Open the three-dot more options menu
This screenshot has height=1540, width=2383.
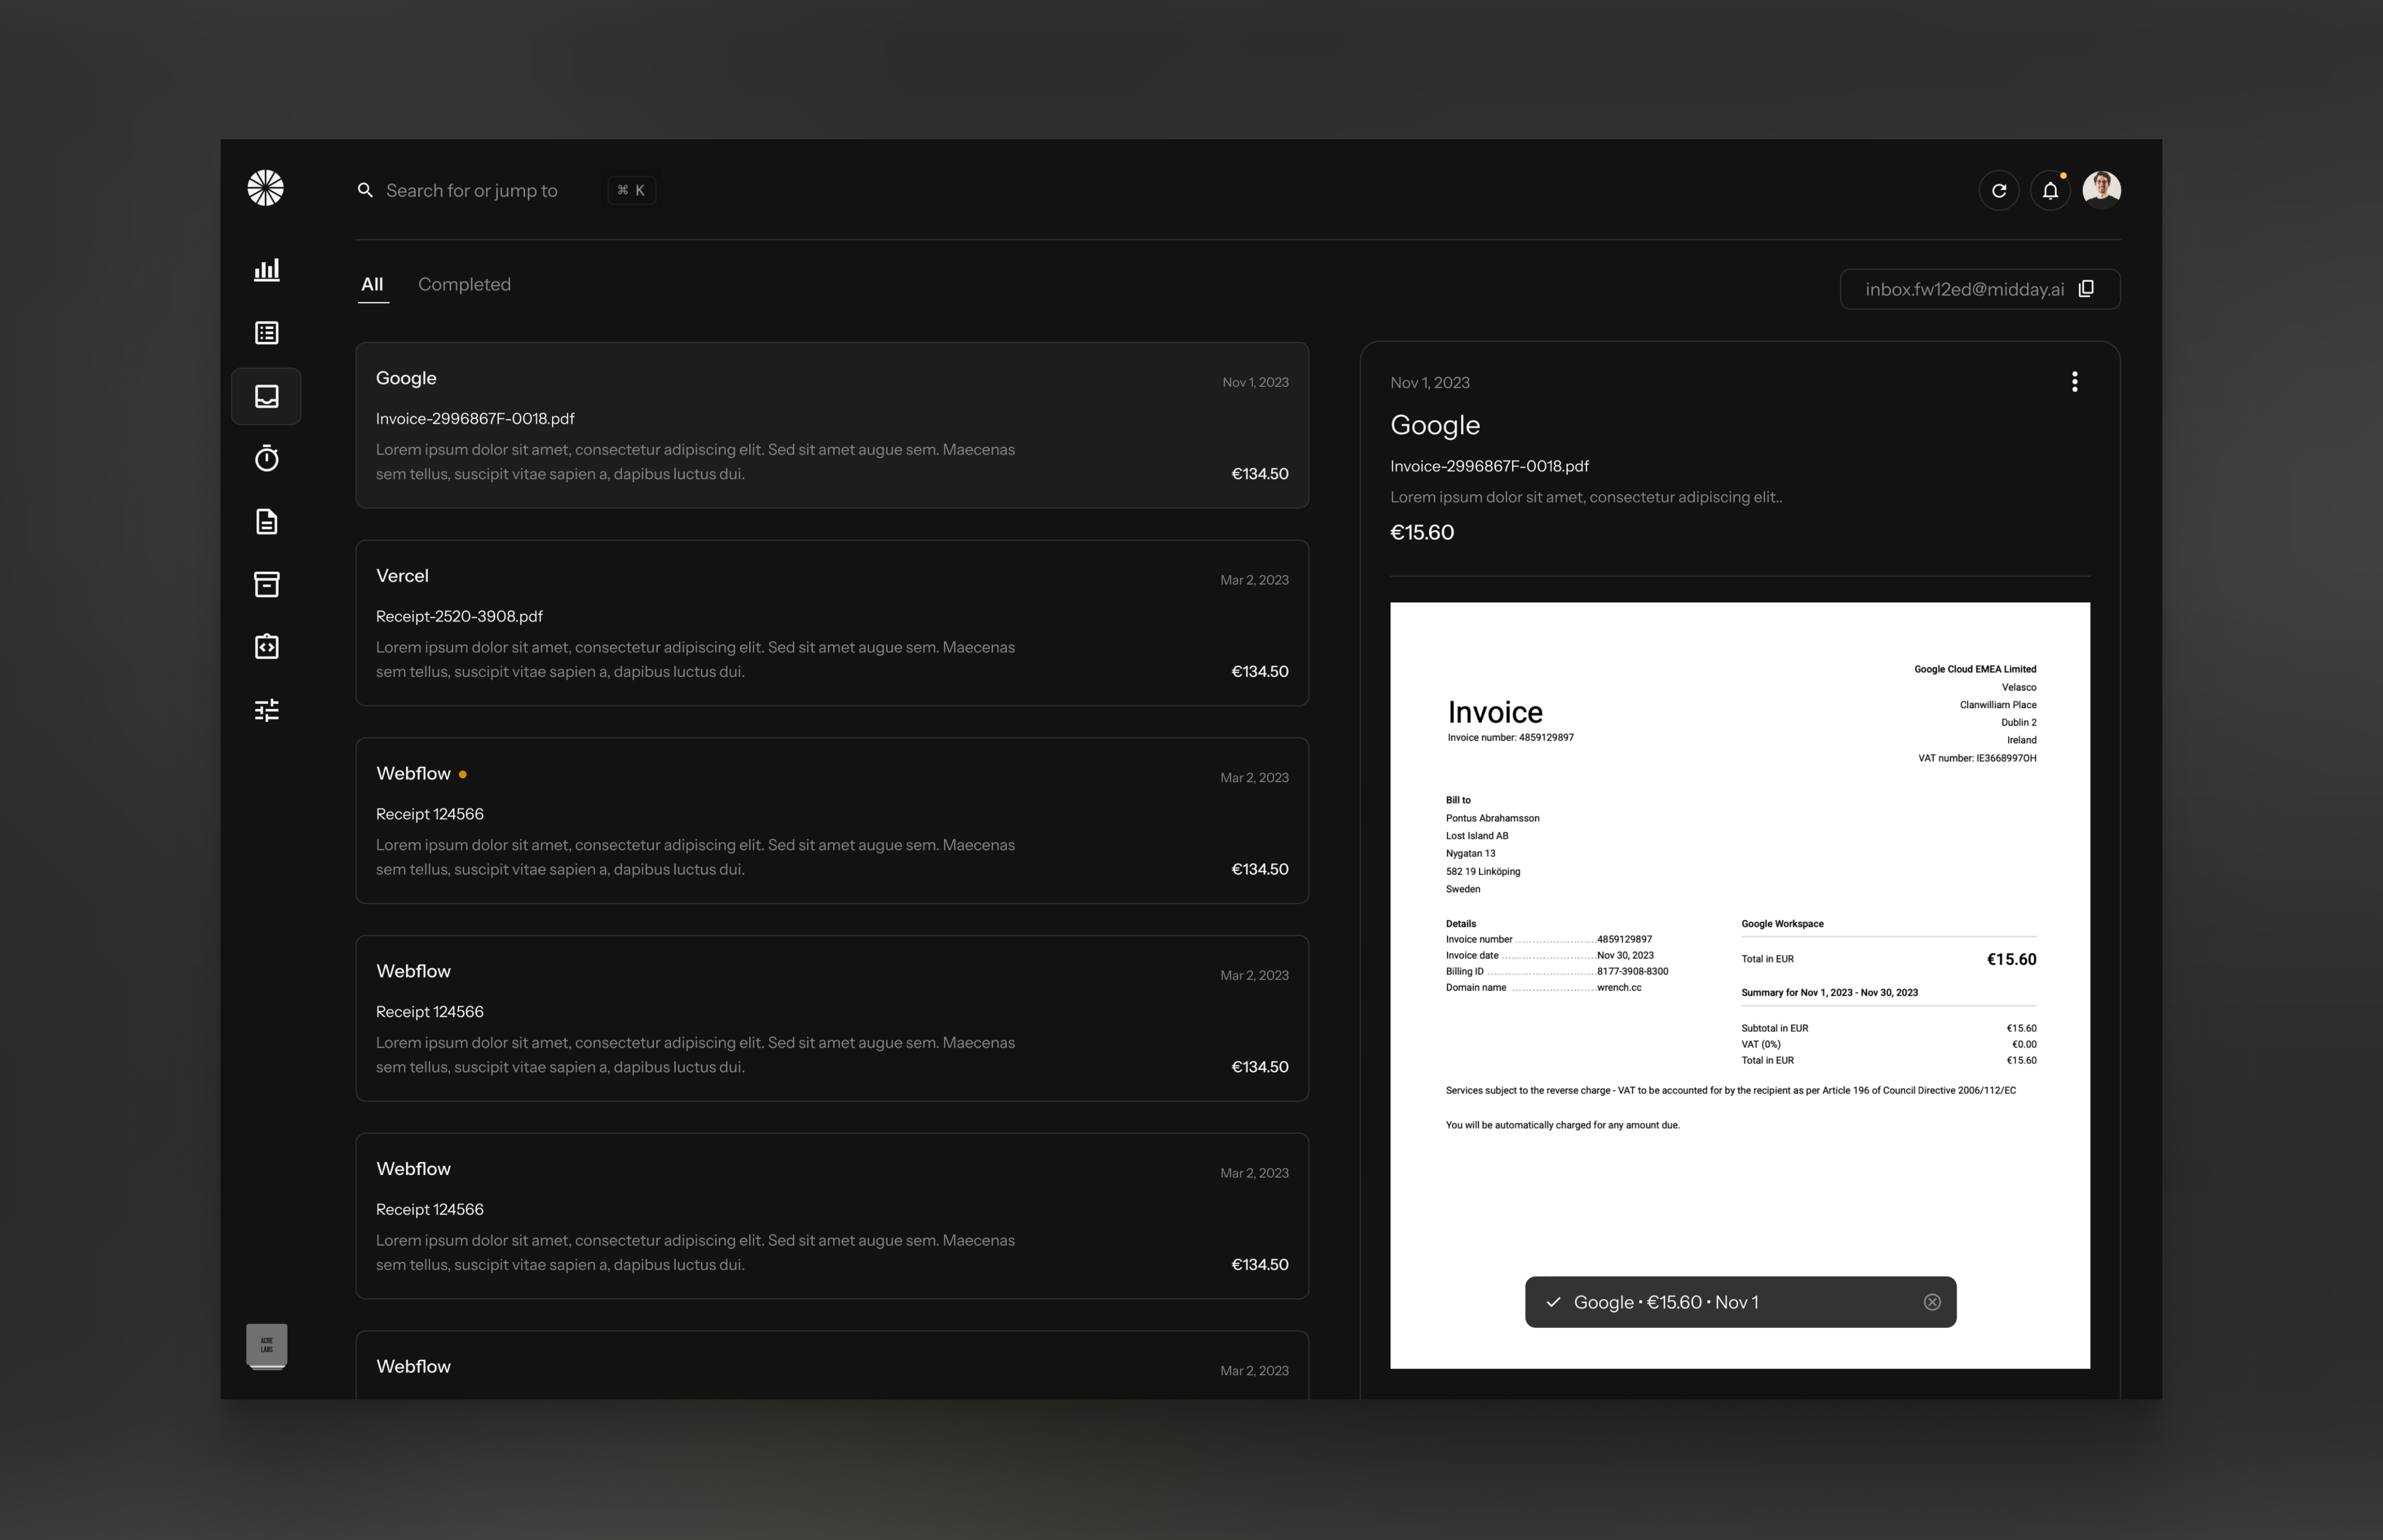tap(2074, 382)
